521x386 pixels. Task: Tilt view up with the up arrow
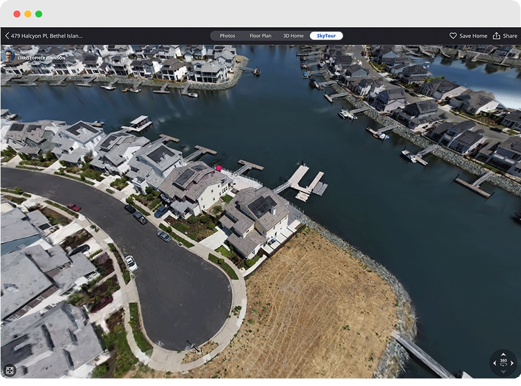click(x=503, y=354)
